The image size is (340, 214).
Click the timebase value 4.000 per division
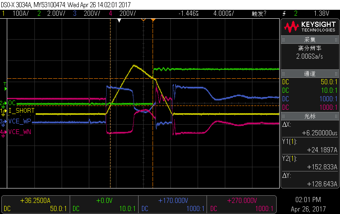coord(224,14)
